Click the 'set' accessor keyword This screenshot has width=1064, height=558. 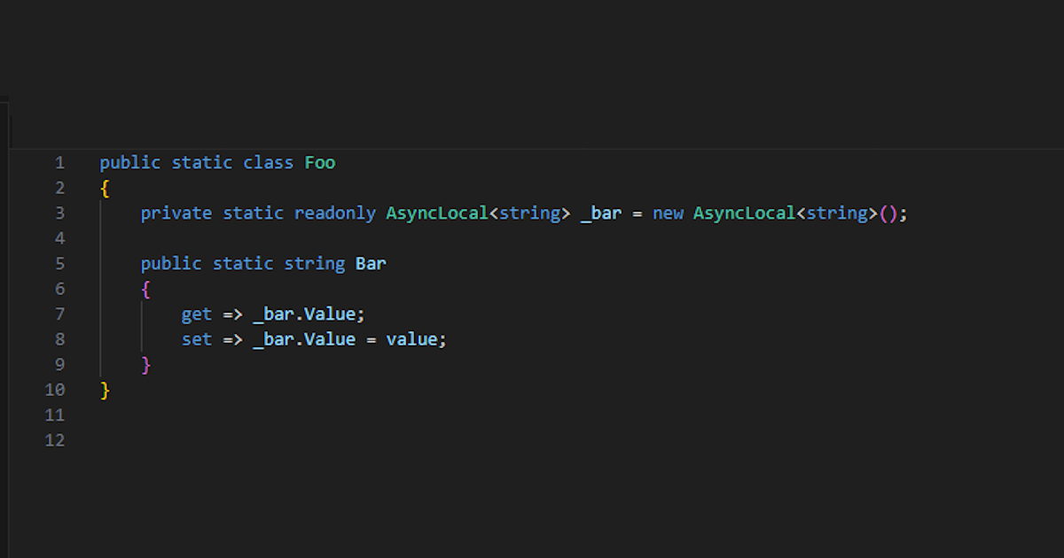point(197,339)
